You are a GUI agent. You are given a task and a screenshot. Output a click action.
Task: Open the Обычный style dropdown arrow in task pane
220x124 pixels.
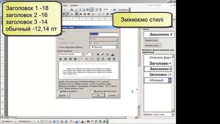tap(170, 80)
